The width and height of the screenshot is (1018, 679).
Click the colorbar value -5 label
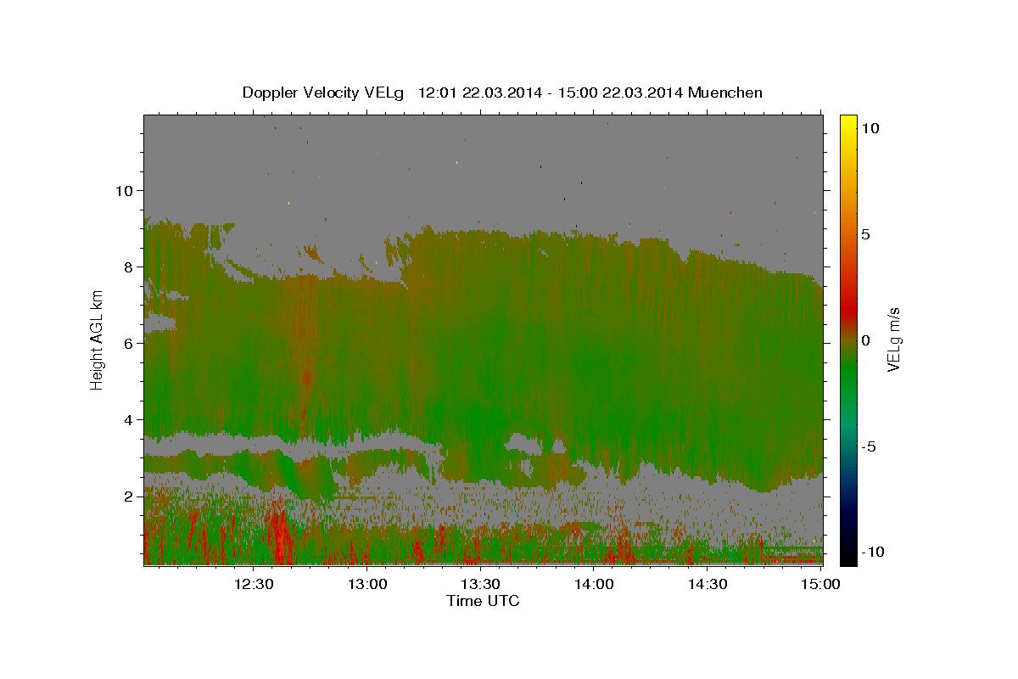coord(869,446)
